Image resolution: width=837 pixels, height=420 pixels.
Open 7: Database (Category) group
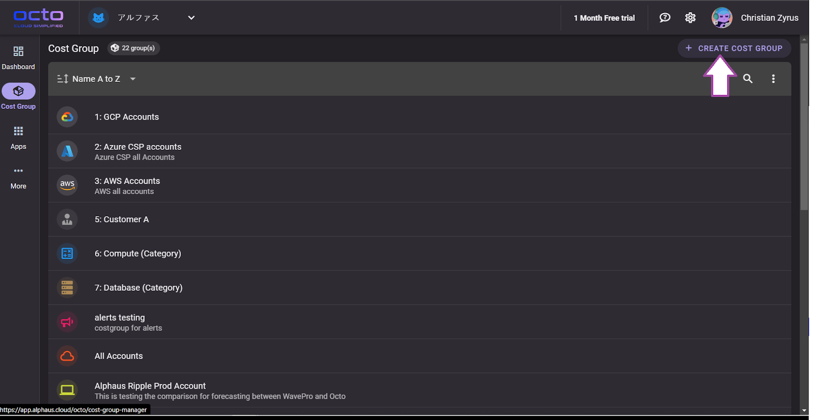pyautogui.click(x=419, y=288)
